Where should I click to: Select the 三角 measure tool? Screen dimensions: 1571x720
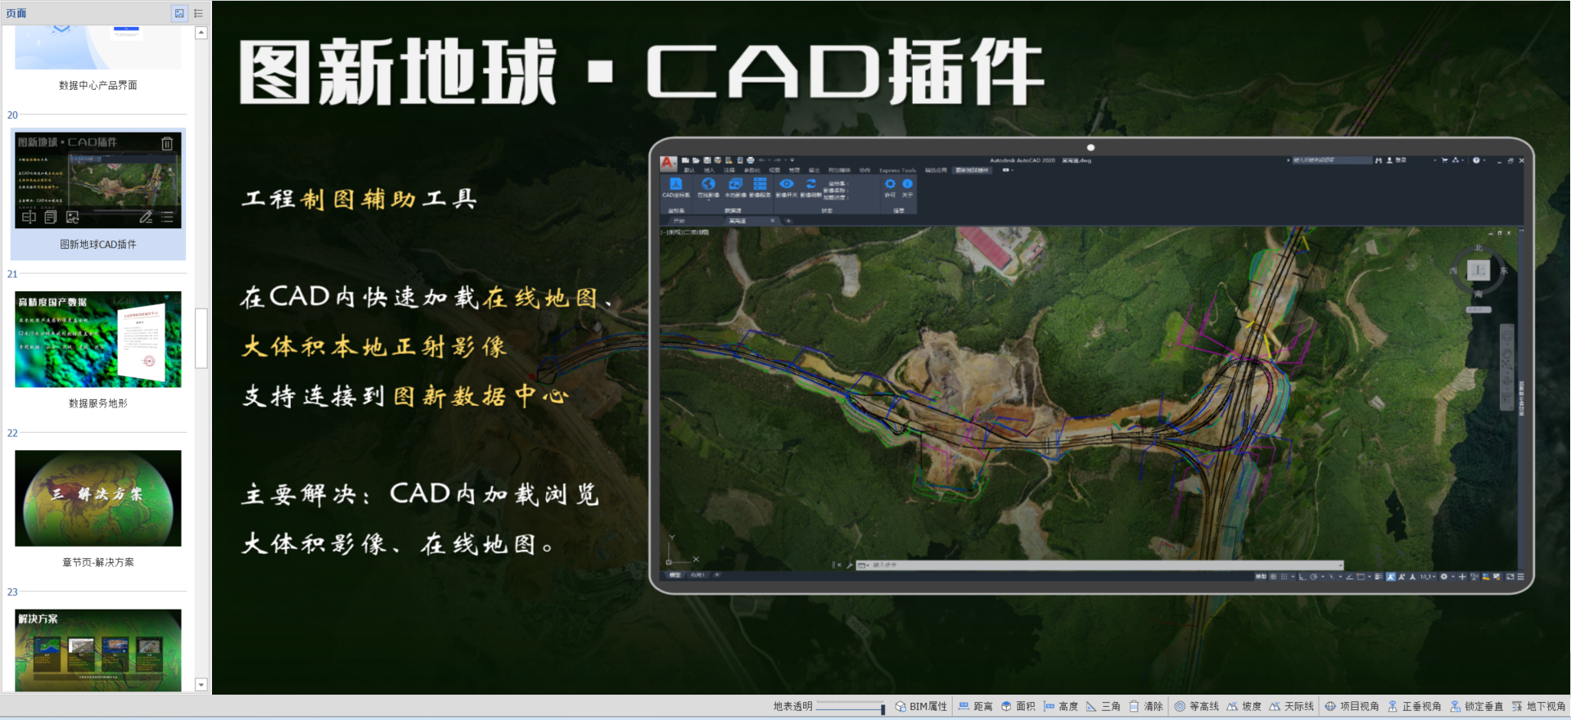[1104, 706]
